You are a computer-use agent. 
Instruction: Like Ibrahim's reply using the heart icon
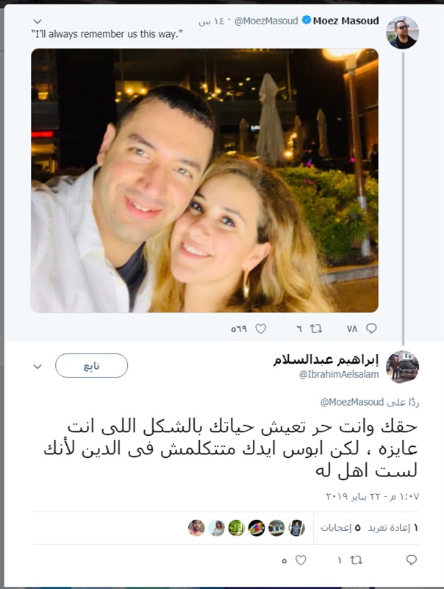tap(301, 560)
